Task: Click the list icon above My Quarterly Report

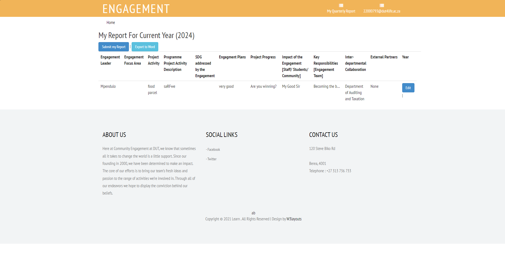Action: pos(341,5)
